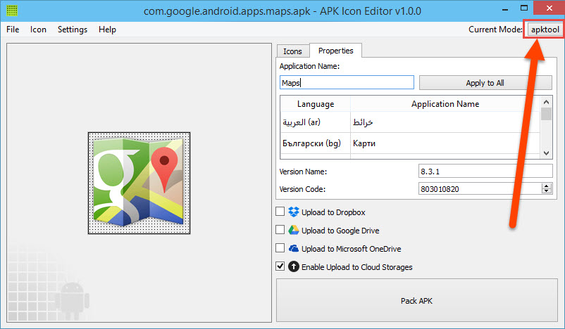Screen dimensions: 565x329
Task: Open the File menu
Action: point(13,30)
